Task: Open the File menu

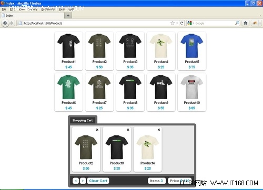Action: pos(4,9)
